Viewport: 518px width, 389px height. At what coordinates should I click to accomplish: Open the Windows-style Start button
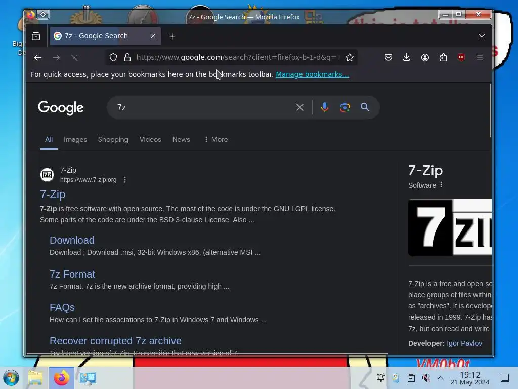click(x=11, y=378)
